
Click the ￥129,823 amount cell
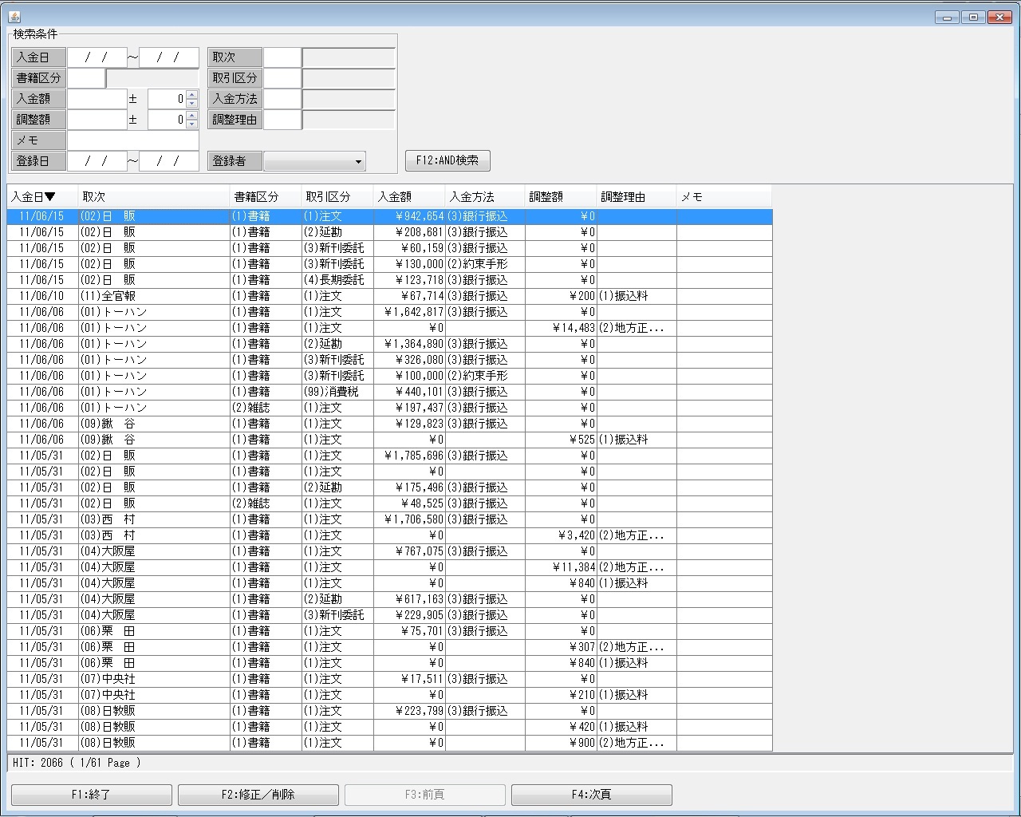(x=409, y=424)
